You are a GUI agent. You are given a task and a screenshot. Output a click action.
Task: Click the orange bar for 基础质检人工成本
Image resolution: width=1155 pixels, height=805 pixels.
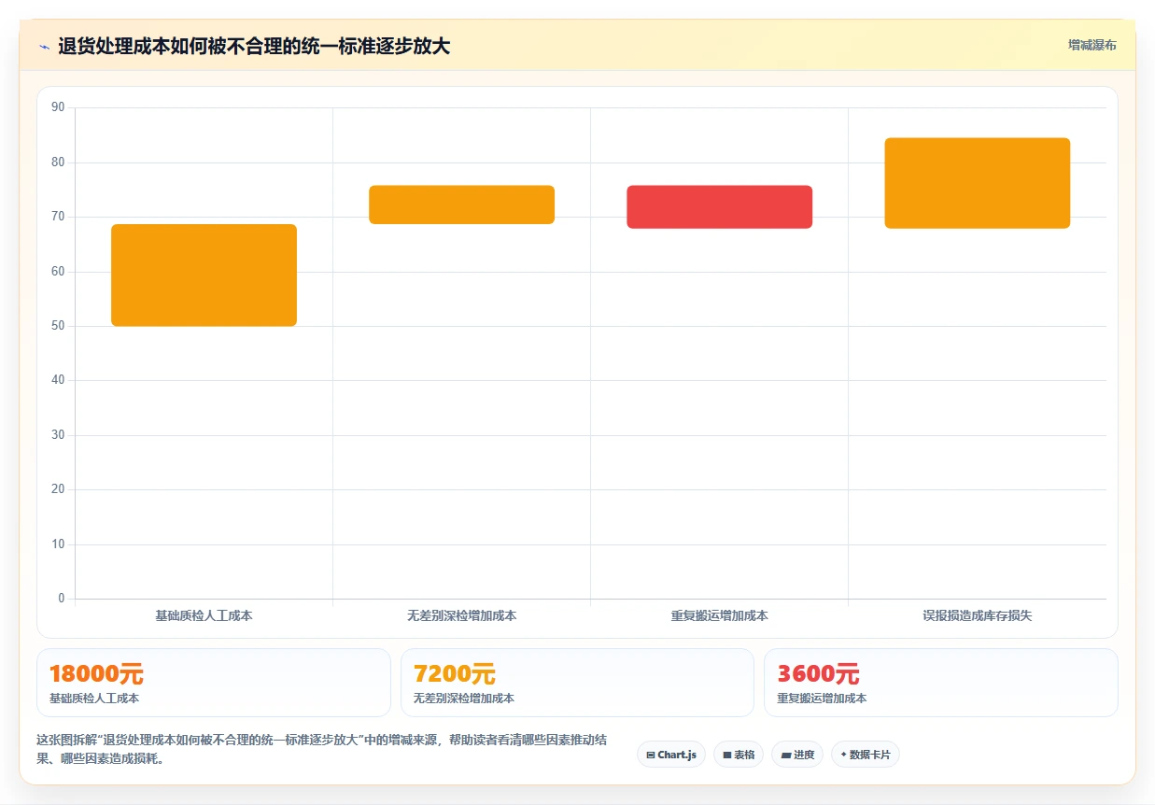pyautogui.click(x=204, y=275)
